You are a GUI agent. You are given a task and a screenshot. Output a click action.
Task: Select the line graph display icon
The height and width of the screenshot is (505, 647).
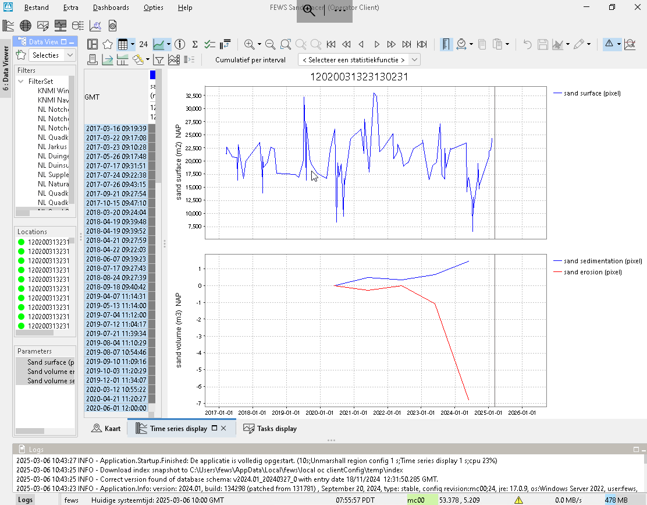tap(158, 44)
